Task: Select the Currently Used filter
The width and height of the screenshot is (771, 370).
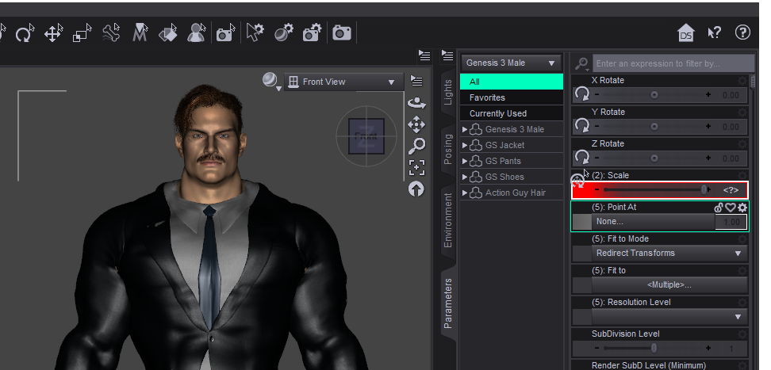Action: 498,113
